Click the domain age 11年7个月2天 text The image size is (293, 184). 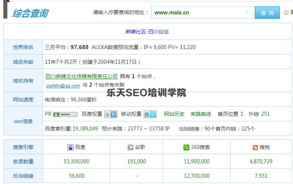tap(61, 62)
